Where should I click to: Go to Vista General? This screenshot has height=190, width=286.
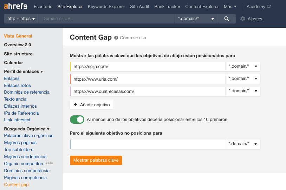(x=18, y=36)
